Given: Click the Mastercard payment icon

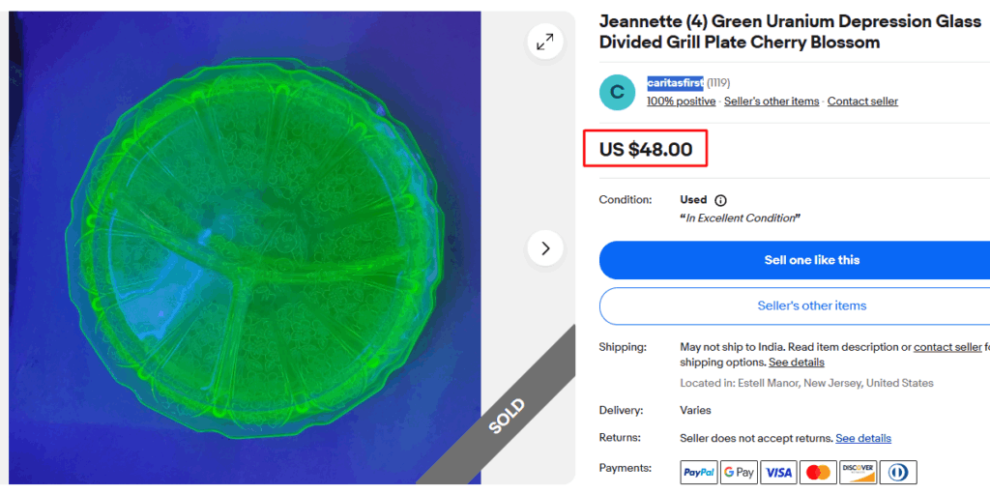Looking at the screenshot, I should [818, 472].
